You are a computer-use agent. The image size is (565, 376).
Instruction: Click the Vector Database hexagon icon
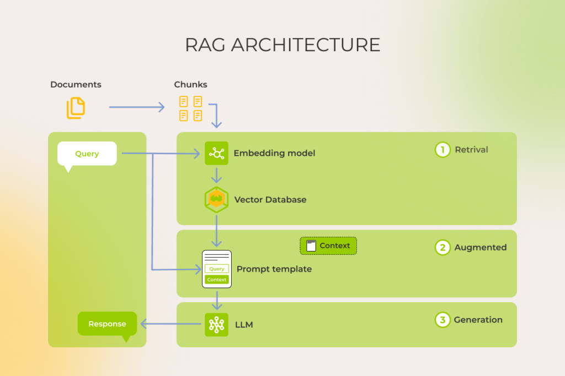coord(216,199)
